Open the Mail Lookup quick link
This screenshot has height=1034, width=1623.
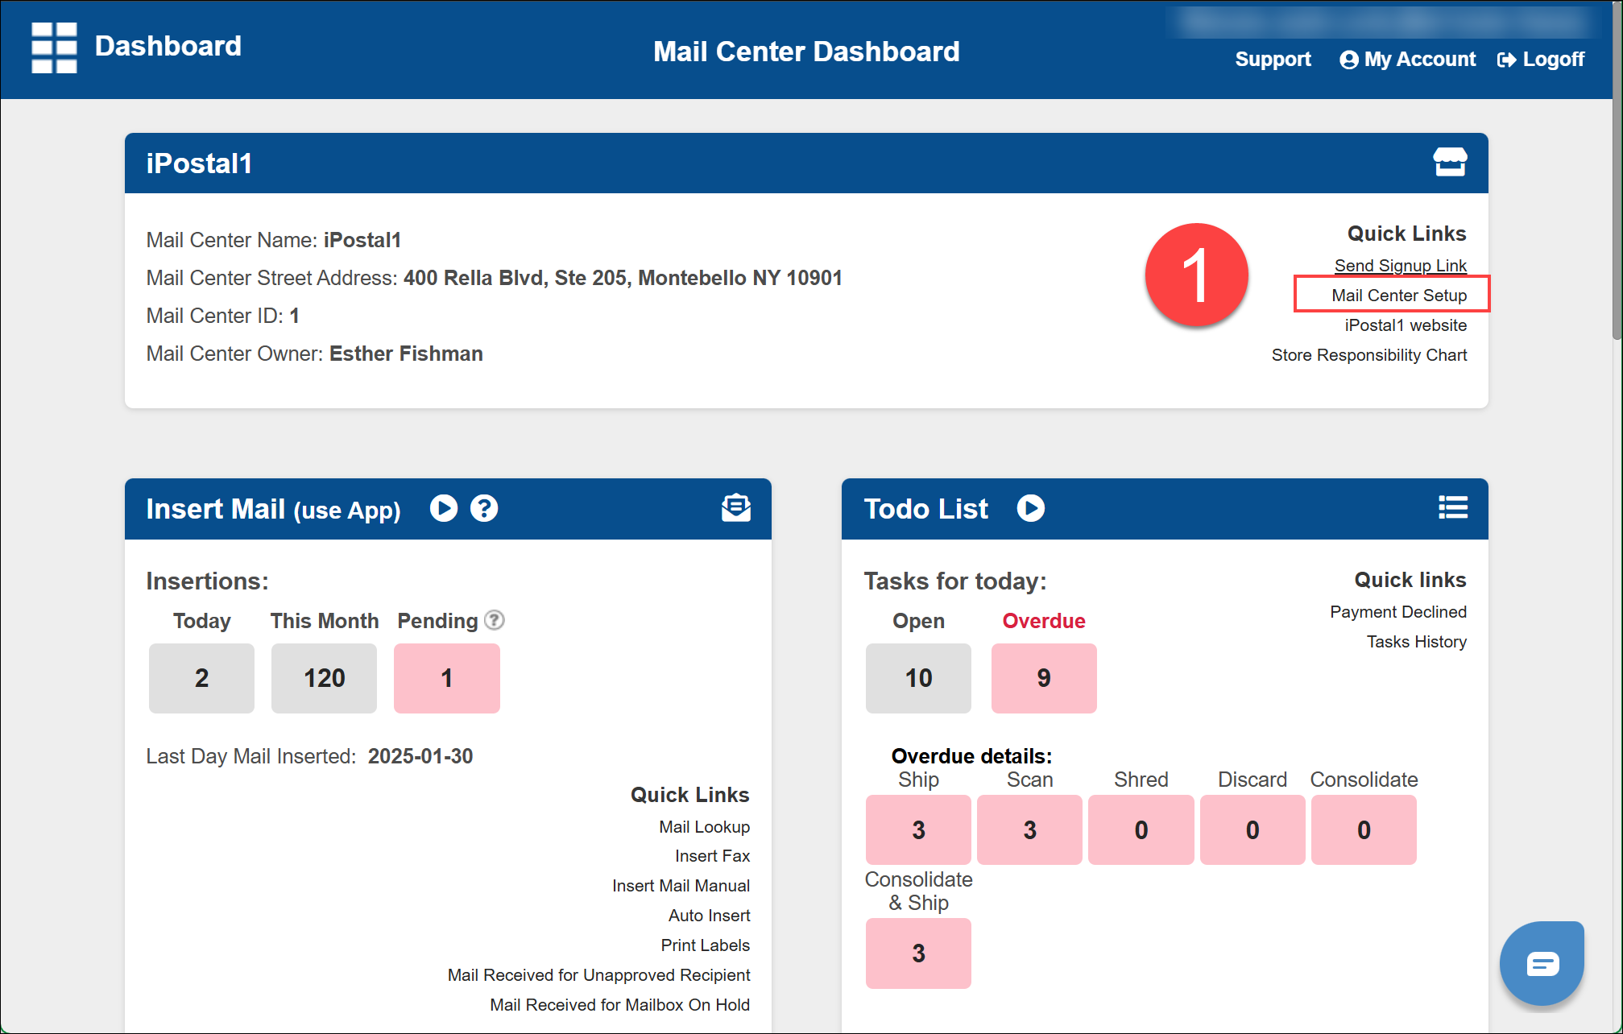click(x=704, y=827)
